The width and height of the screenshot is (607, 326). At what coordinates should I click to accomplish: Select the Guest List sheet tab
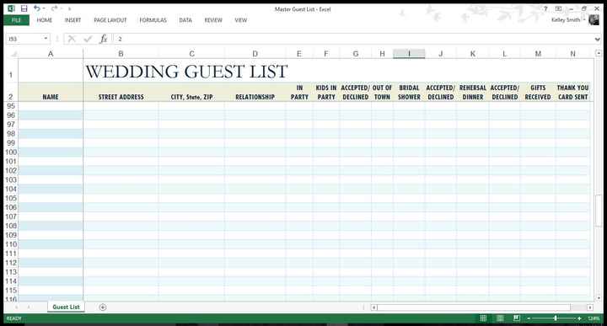point(67,307)
